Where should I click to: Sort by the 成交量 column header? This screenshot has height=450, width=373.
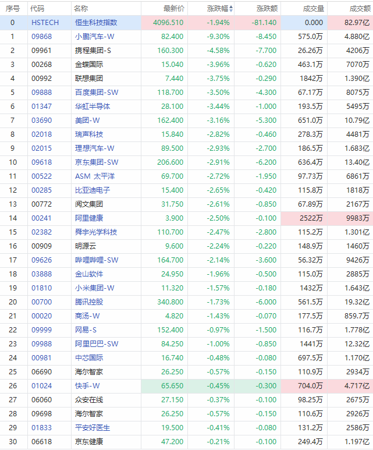[314, 9]
